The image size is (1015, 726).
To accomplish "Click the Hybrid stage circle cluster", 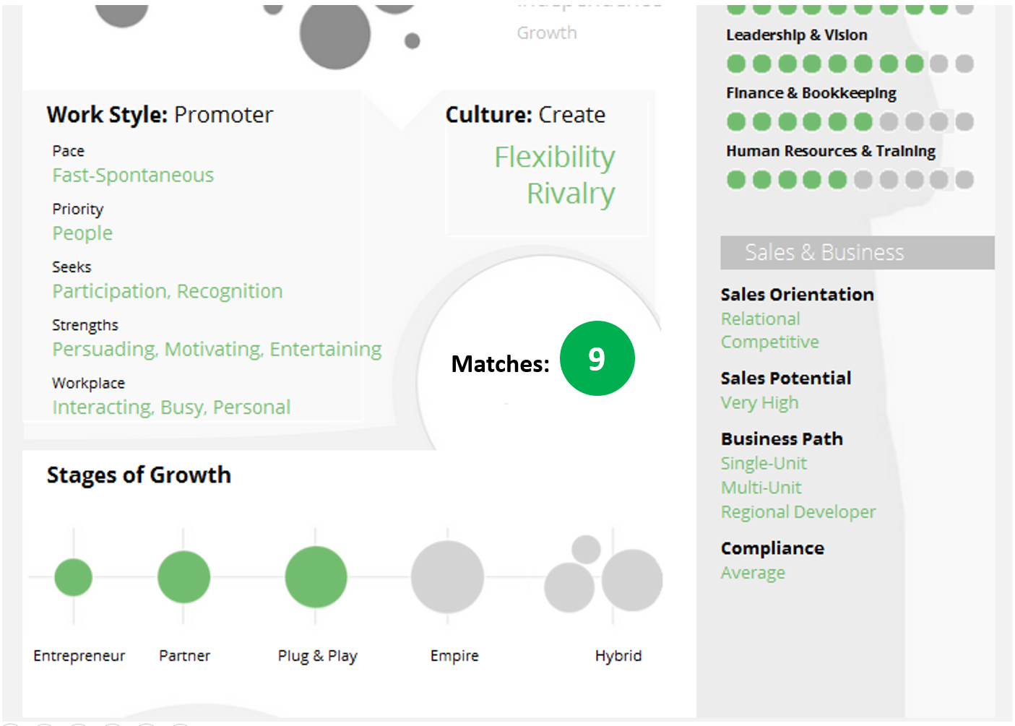I will 605,577.
